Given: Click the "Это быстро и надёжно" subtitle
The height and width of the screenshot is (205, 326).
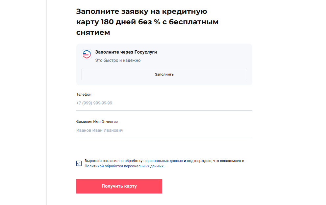Looking at the screenshot, I should click(x=118, y=60).
